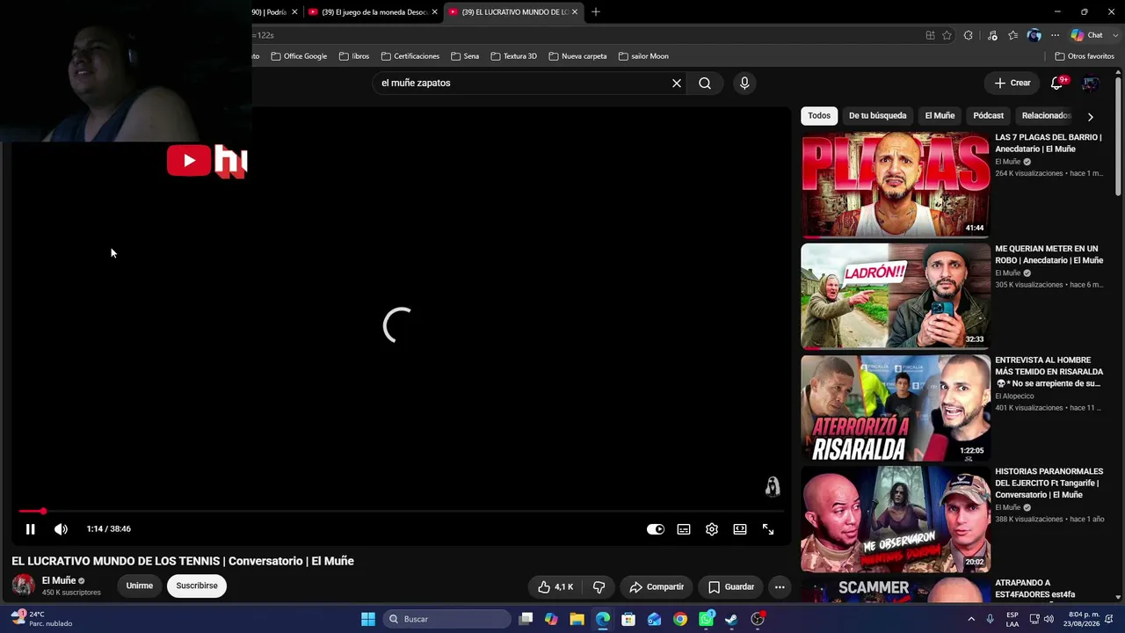Start voice search with the microphone icon
Viewport: 1125px width, 633px height.
click(x=744, y=84)
